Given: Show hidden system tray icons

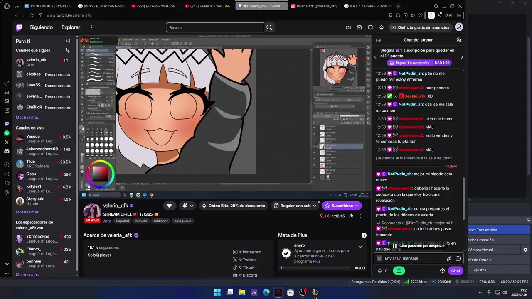Looking at the screenshot, I should tap(480, 292).
